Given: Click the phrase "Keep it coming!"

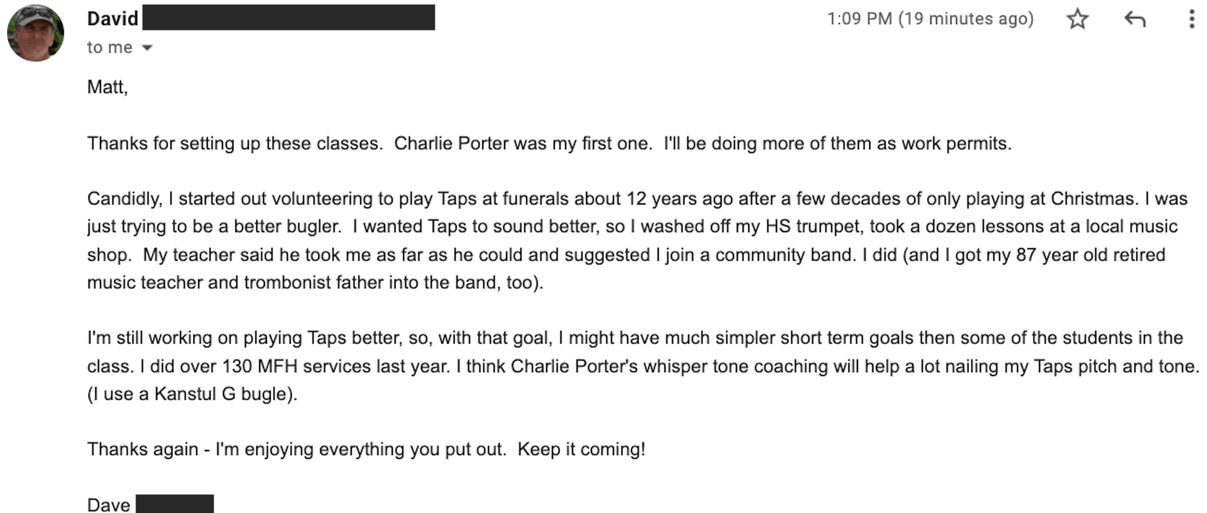Looking at the screenshot, I should (581, 449).
